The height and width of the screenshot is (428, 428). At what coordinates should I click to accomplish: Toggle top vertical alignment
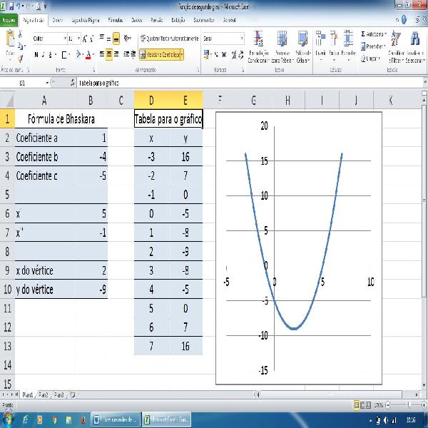(x=102, y=38)
